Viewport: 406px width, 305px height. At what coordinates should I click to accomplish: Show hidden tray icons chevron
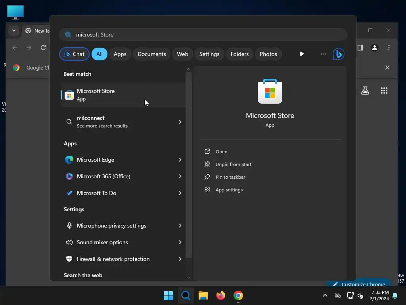tap(325, 295)
